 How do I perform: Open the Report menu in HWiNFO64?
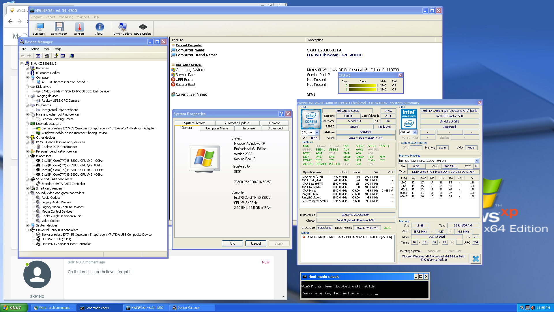pyautogui.click(x=50, y=17)
